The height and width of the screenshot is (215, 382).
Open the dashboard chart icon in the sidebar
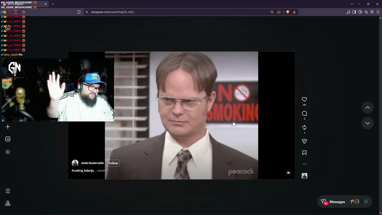(8, 139)
